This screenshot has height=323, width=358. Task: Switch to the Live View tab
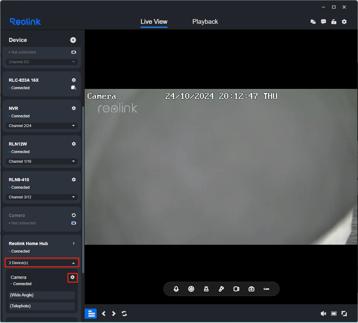click(154, 22)
